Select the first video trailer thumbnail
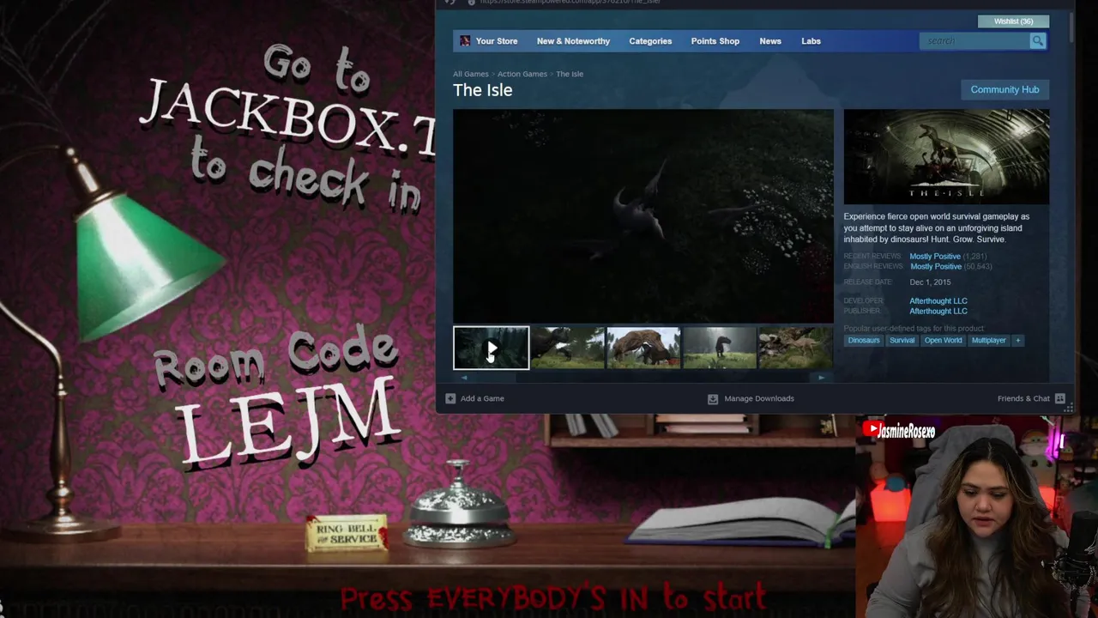This screenshot has width=1098, height=618. [492, 348]
